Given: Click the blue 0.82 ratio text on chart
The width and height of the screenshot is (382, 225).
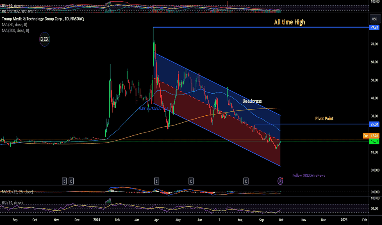Looking at the screenshot, I should (x=153, y=108).
